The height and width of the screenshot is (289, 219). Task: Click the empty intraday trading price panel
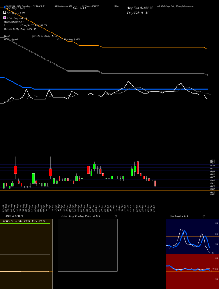click(x=88, y=245)
